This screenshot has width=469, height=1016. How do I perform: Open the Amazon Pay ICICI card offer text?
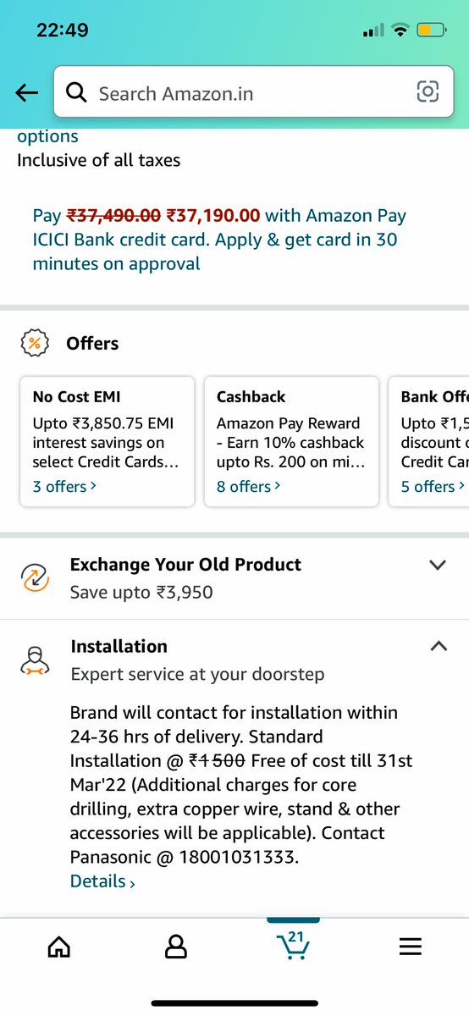[x=220, y=240]
